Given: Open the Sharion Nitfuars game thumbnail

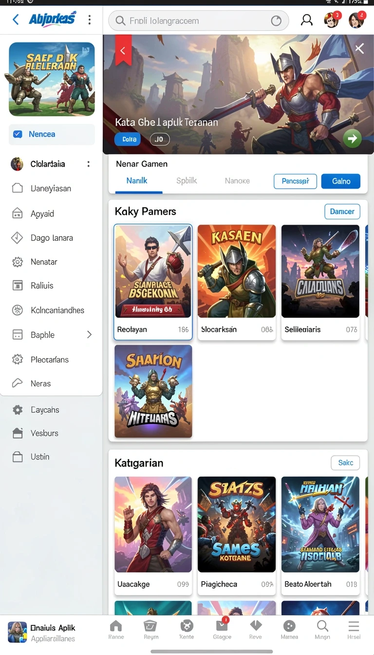Looking at the screenshot, I should [x=153, y=391].
